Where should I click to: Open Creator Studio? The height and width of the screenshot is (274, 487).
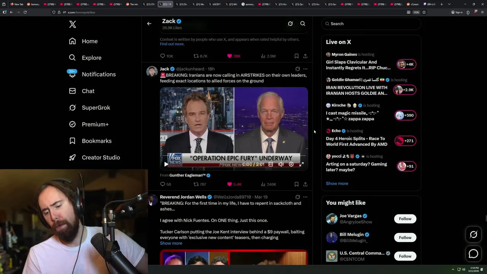[x=94, y=158]
